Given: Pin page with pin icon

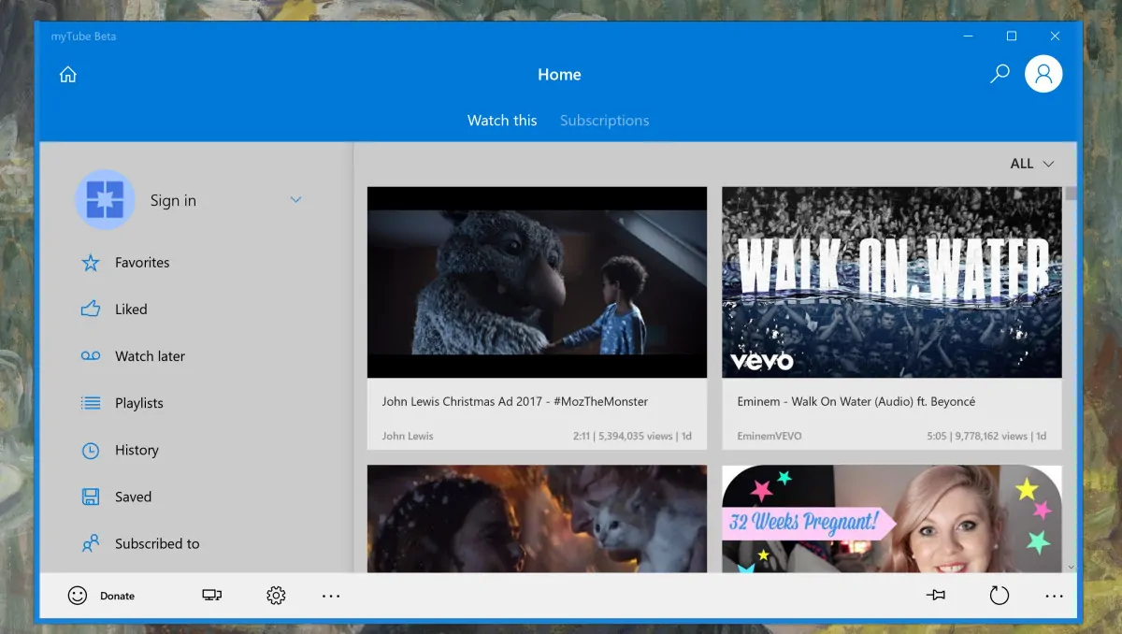Looking at the screenshot, I should (935, 596).
